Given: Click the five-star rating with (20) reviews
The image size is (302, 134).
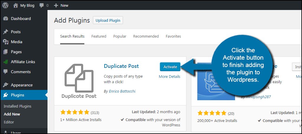Looking at the screenshot, I should point(212,113).
